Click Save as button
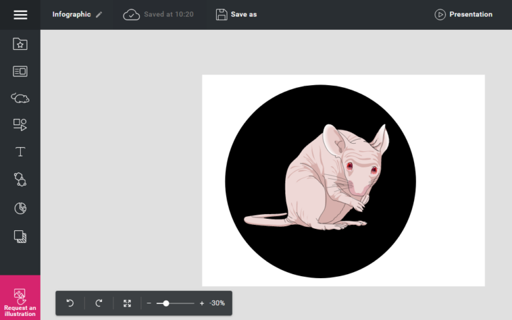The height and width of the screenshot is (320, 512). pyautogui.click(x=237, y=15)
